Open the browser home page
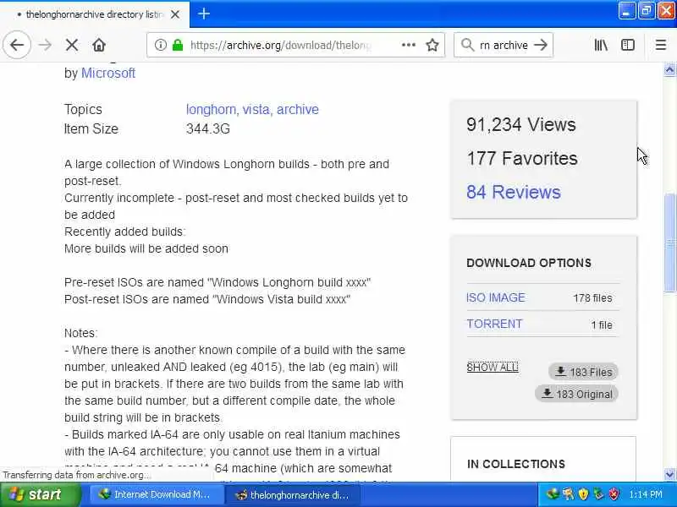 tap(99, 45)
